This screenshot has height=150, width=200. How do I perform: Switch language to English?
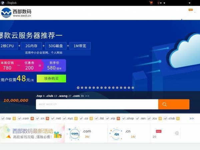(12, 3)
